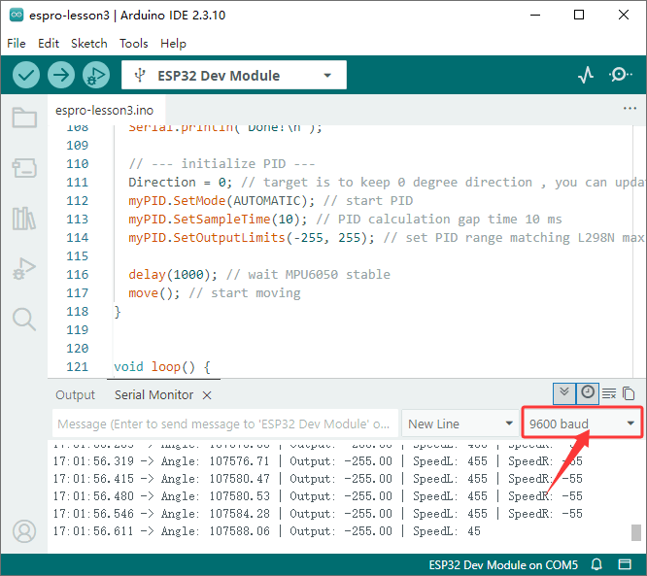Clear the Serial Monitor output
The image size is (647, 576).
(609, 393)
